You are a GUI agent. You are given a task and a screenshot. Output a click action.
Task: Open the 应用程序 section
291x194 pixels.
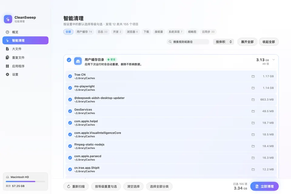[x=25, y=66]
